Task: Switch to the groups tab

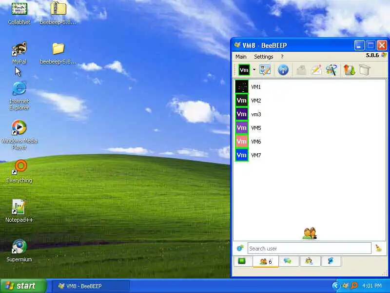Action: [309, 261]
